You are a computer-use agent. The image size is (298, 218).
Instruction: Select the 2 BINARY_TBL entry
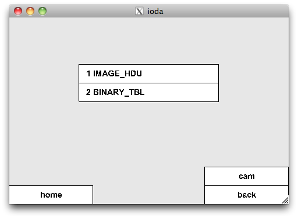pyautogui.click(x=148, y=93)
